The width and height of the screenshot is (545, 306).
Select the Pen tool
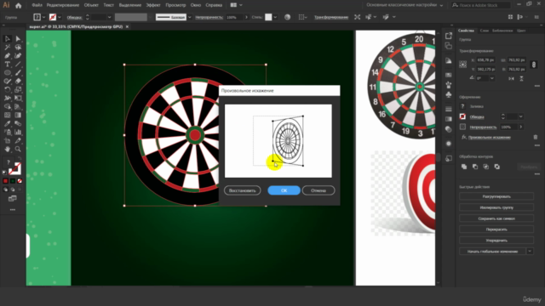click(8, 55)
